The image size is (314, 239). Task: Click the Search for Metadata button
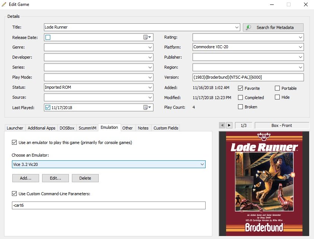tap(273, 27)
